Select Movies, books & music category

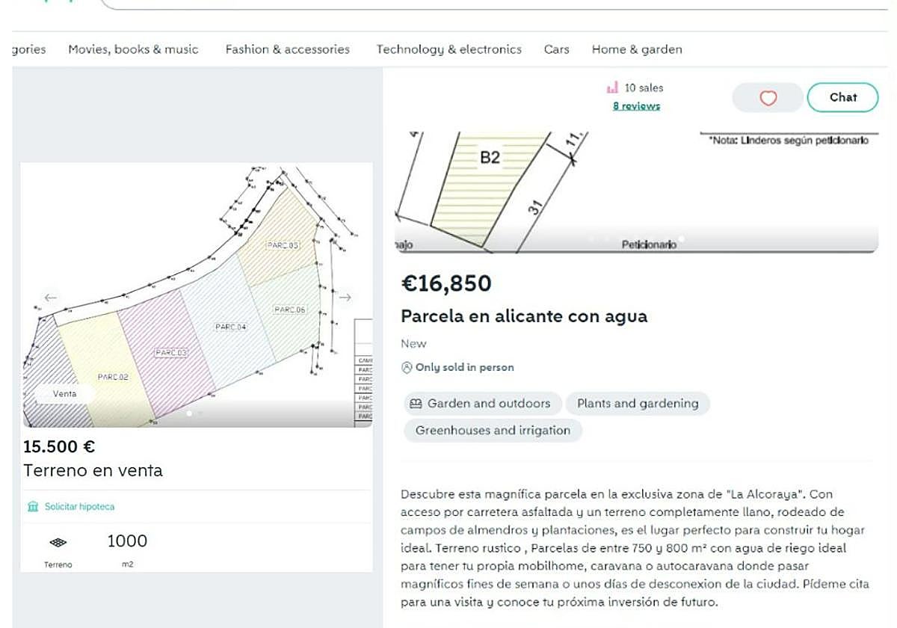coord(133,49)
